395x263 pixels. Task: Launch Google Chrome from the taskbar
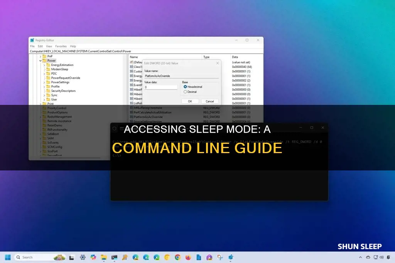tap(177, 257)
